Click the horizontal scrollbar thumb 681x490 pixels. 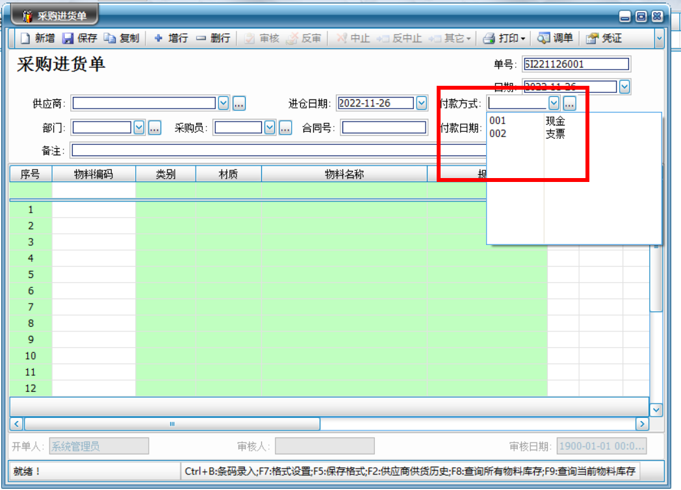172,424
